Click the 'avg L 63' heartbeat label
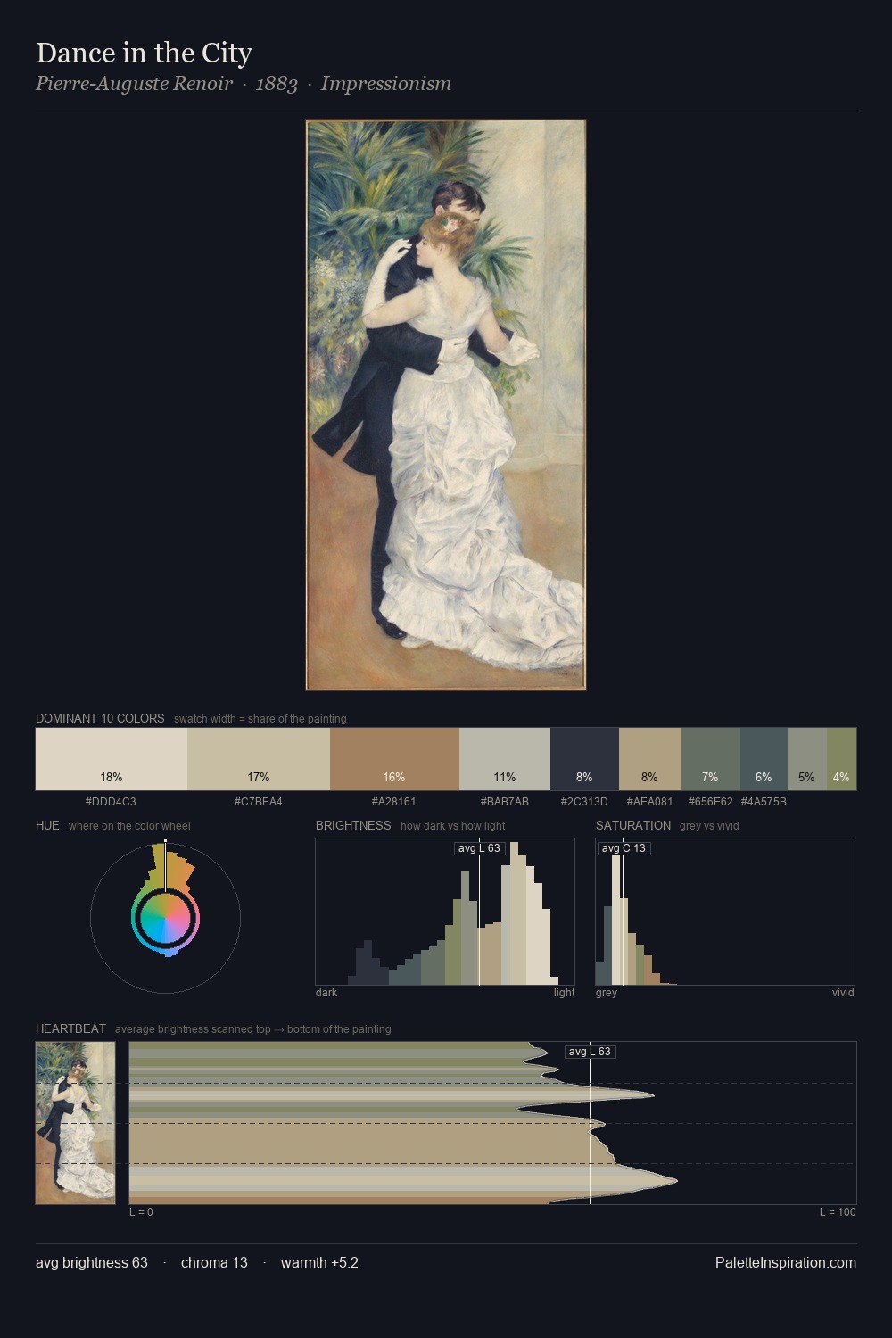The image size is (892, 1338). coord(591,1052)
